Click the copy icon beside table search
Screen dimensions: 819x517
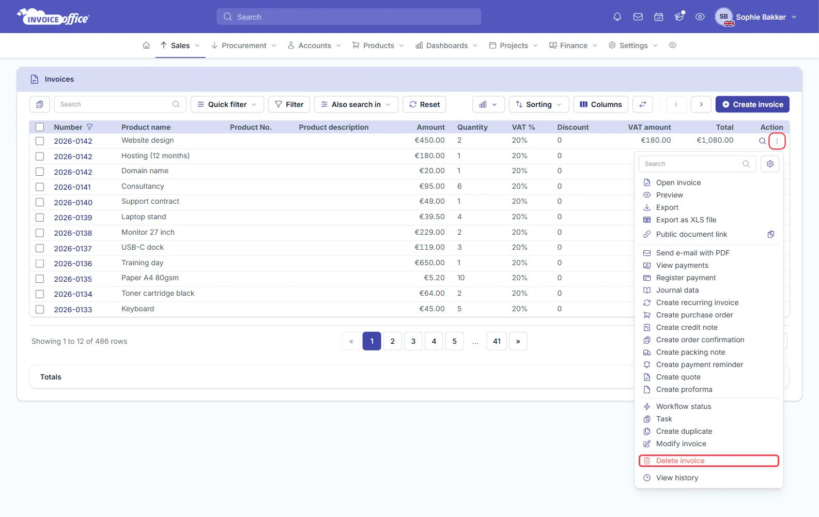coord(40,104)
